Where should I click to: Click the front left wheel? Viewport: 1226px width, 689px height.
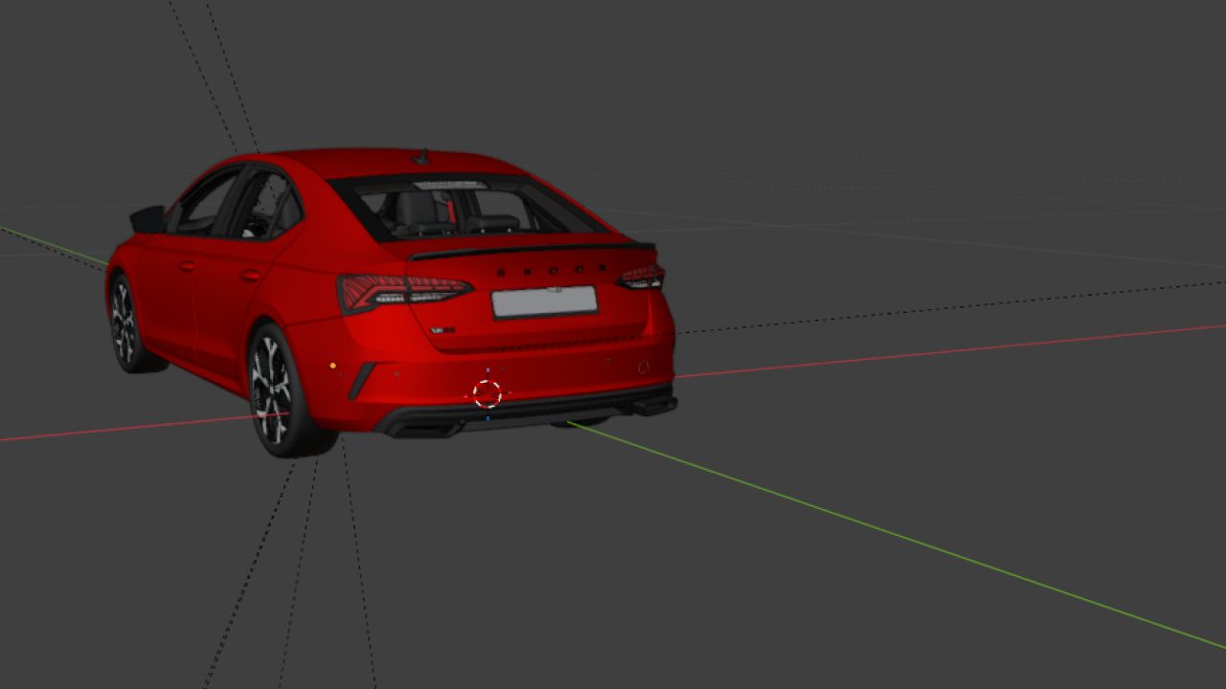coord(125,322)
